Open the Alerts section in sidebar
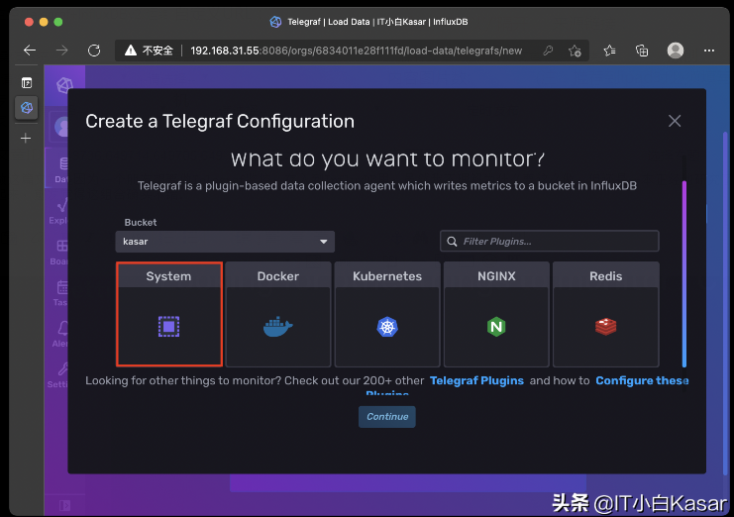 [x=59, y=334]
